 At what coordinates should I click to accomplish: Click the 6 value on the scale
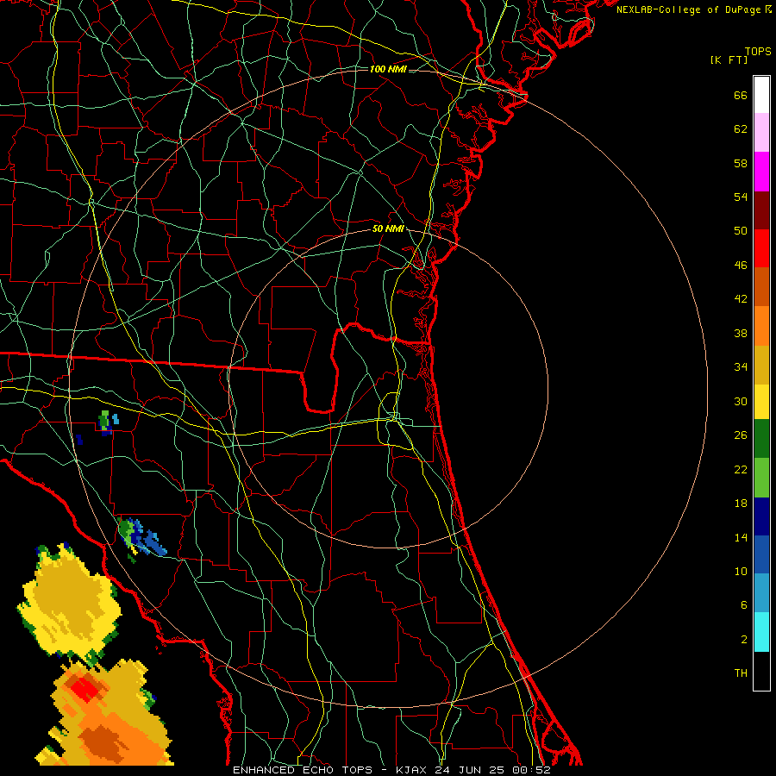tap(744, 604)
